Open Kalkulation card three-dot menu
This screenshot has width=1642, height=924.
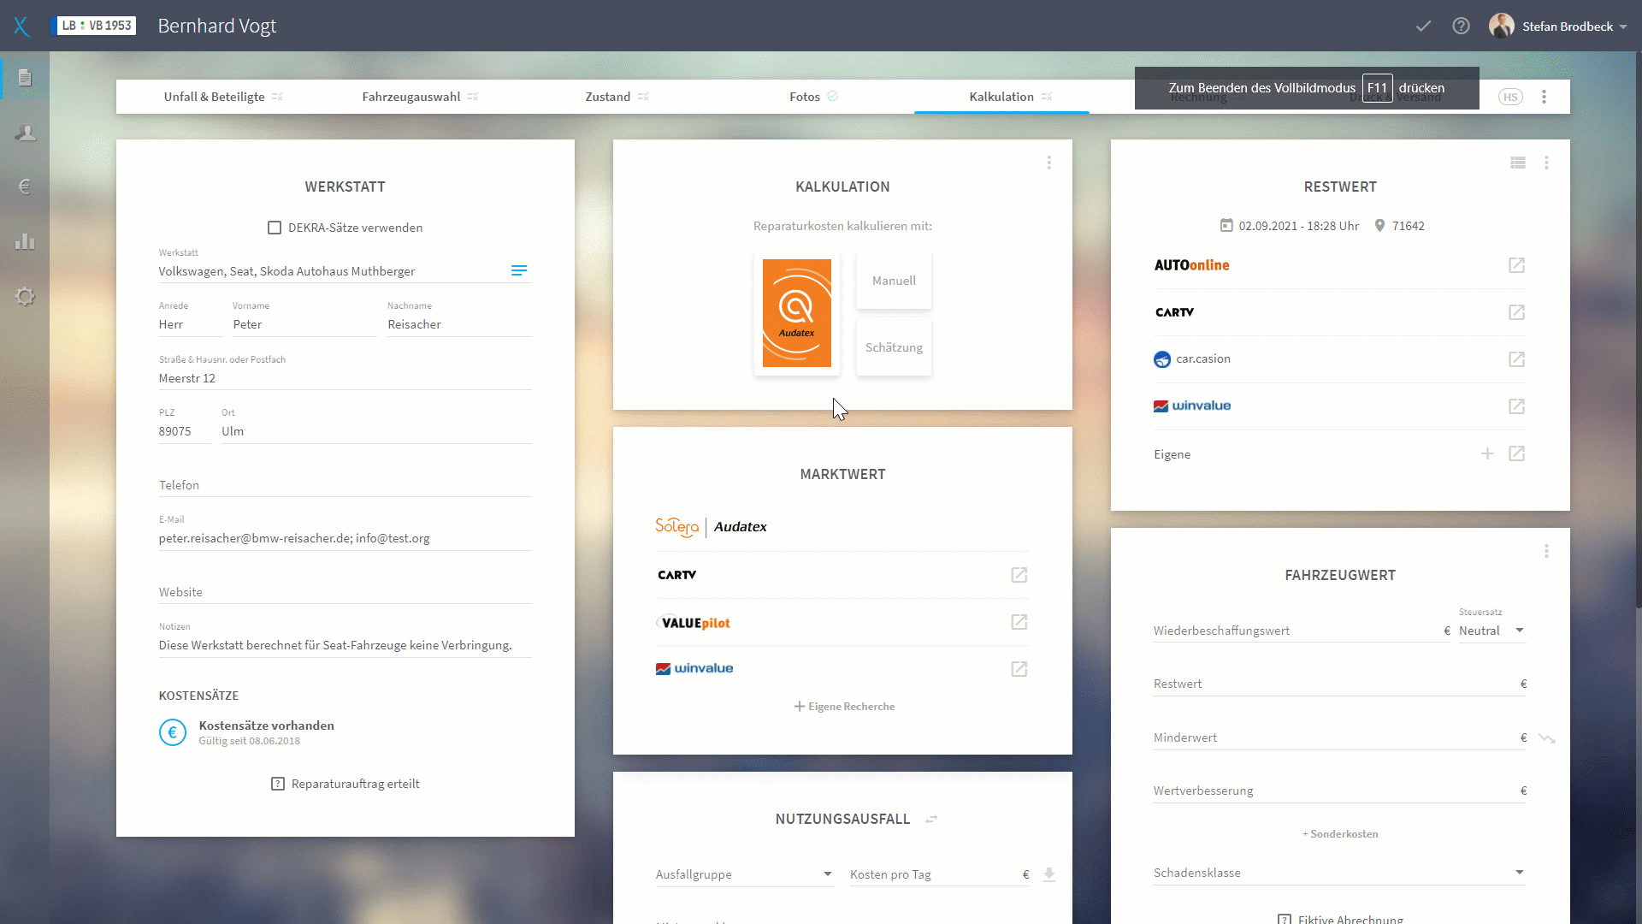coord(1048,163)
